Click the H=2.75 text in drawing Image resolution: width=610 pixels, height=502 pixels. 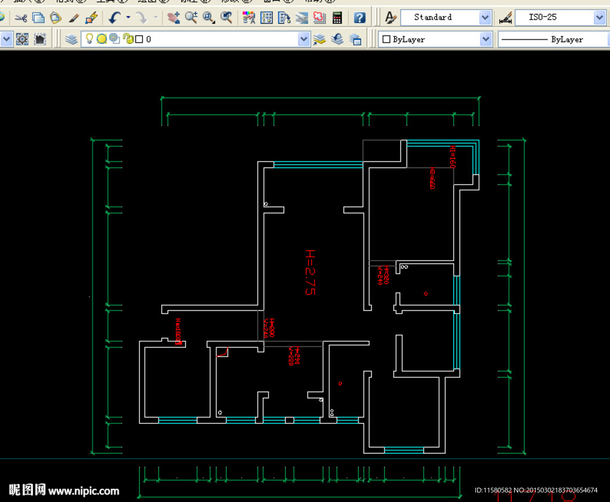tap(310, 272)
